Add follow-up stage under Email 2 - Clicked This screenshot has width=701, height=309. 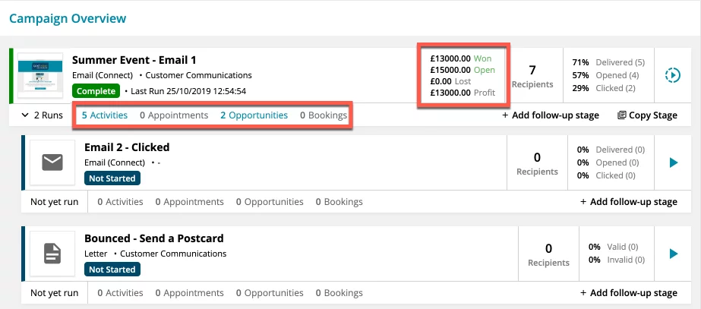tap(629, 202)
